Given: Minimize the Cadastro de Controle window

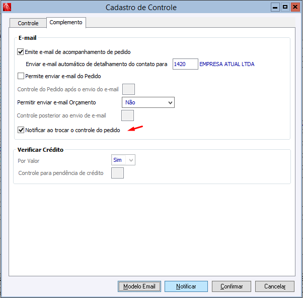Looking at the screenshot, I should [x=275, y=7].
